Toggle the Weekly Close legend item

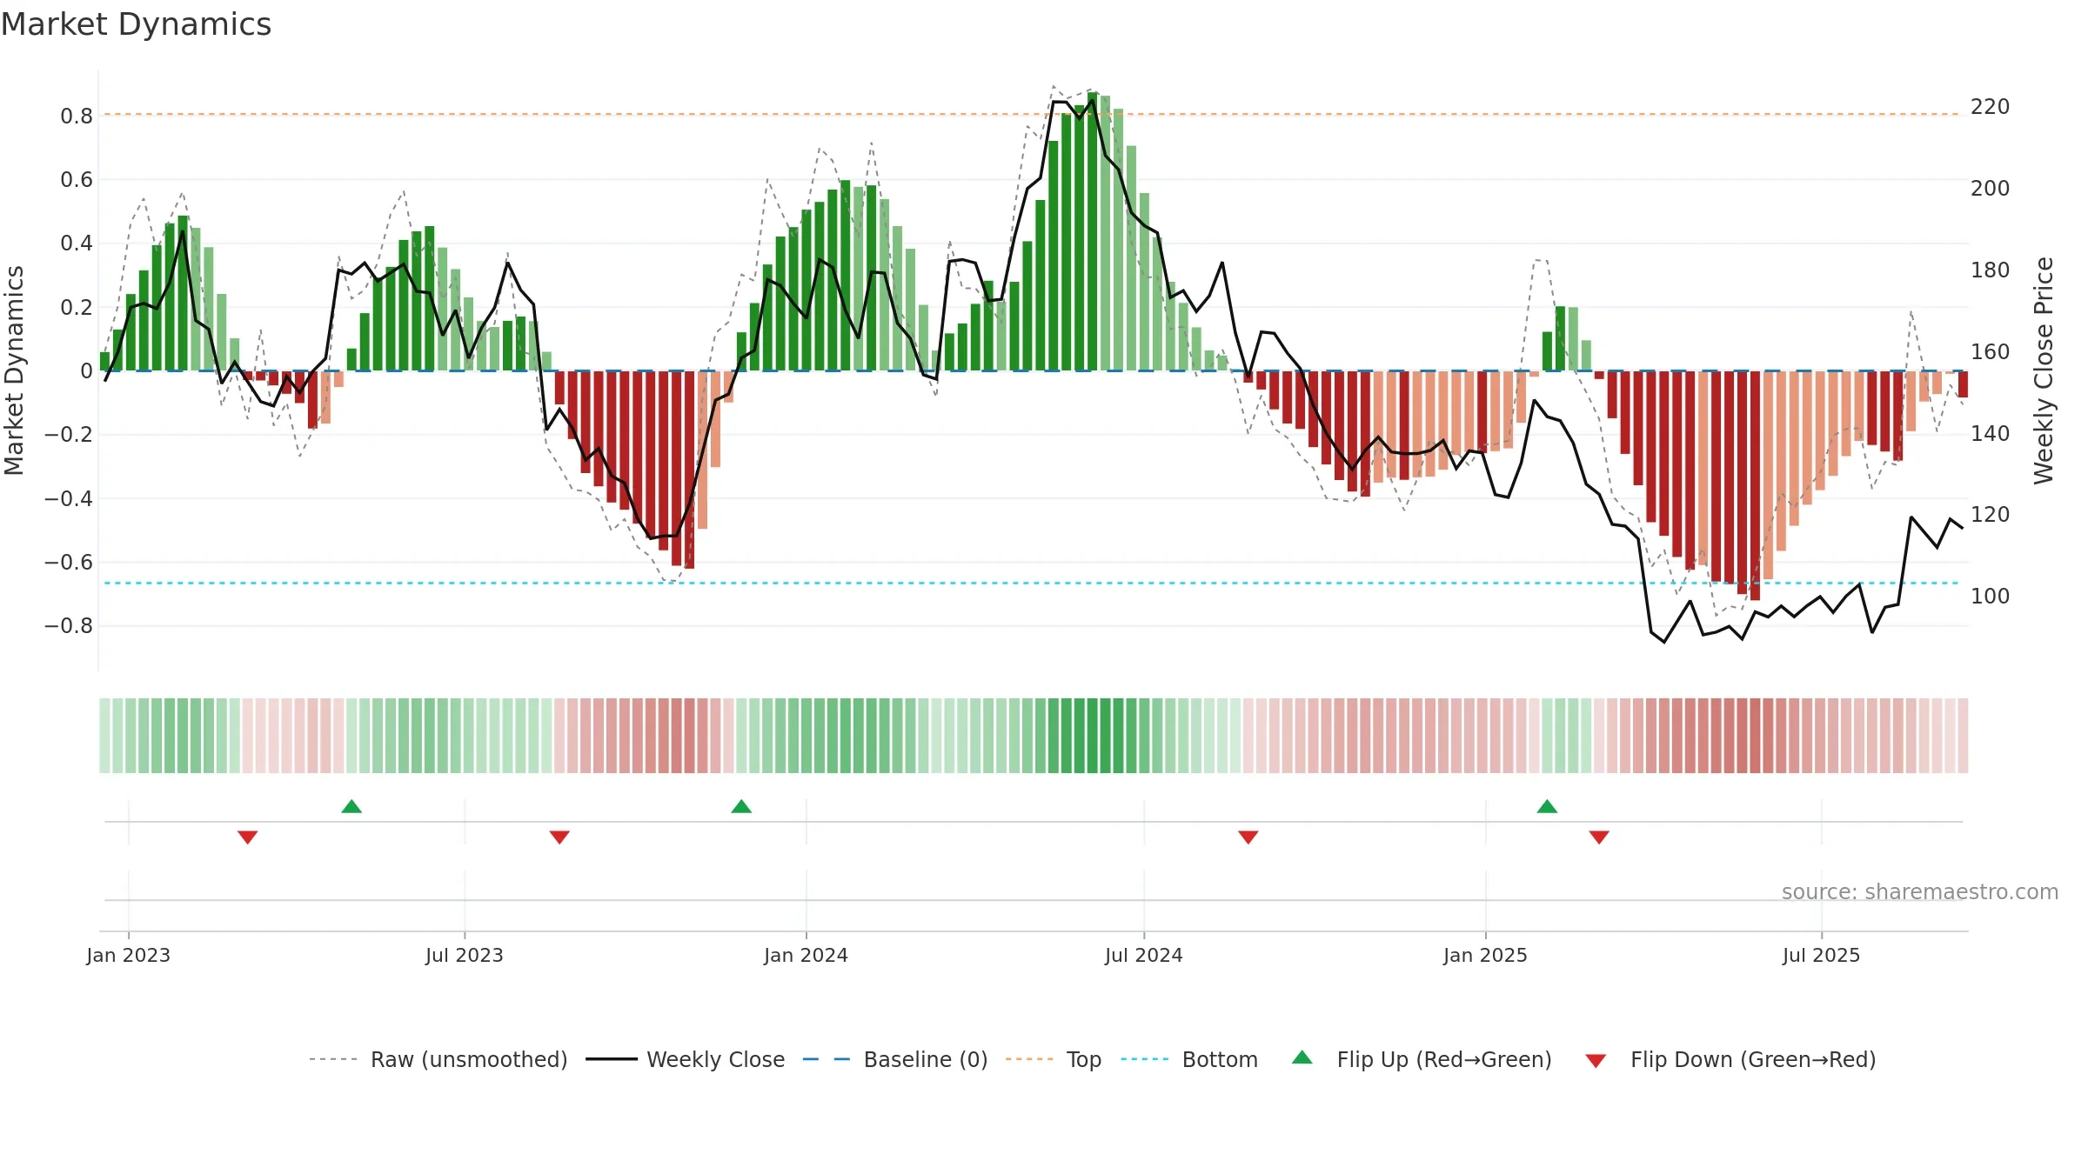(686, 1059)
